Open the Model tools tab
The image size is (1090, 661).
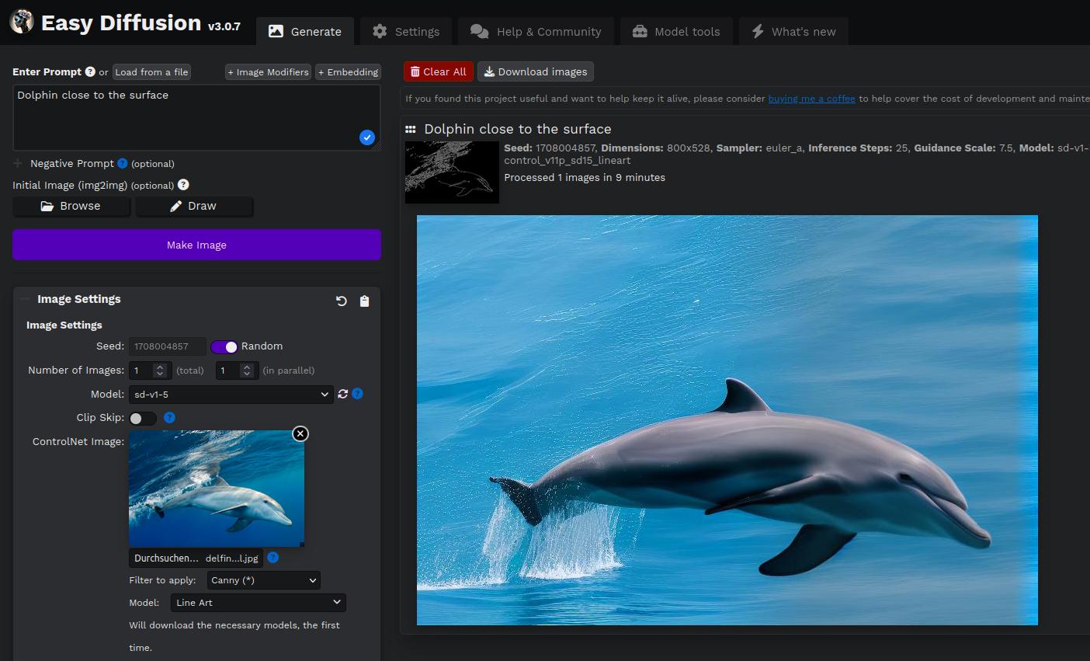pos(676,31)
